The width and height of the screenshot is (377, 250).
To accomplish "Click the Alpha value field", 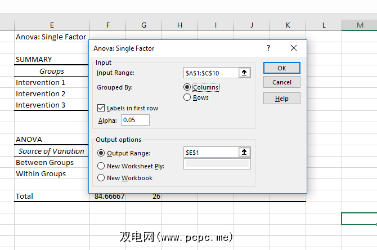I will click(x=135, y=120).
